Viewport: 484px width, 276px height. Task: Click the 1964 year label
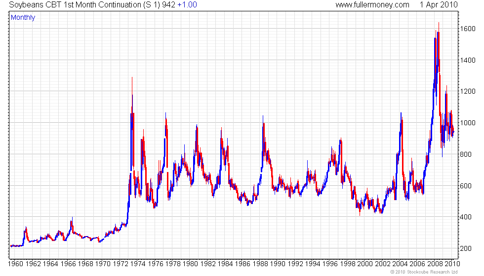[50, 264]
